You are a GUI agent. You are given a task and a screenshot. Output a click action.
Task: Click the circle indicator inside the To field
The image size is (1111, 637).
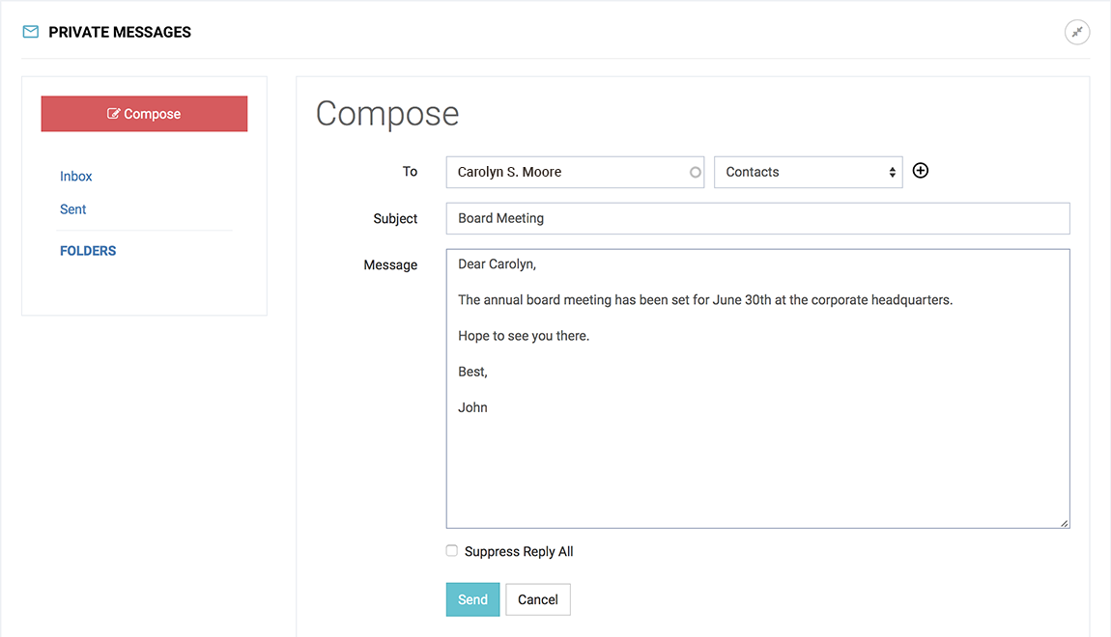tap(695, 173)
